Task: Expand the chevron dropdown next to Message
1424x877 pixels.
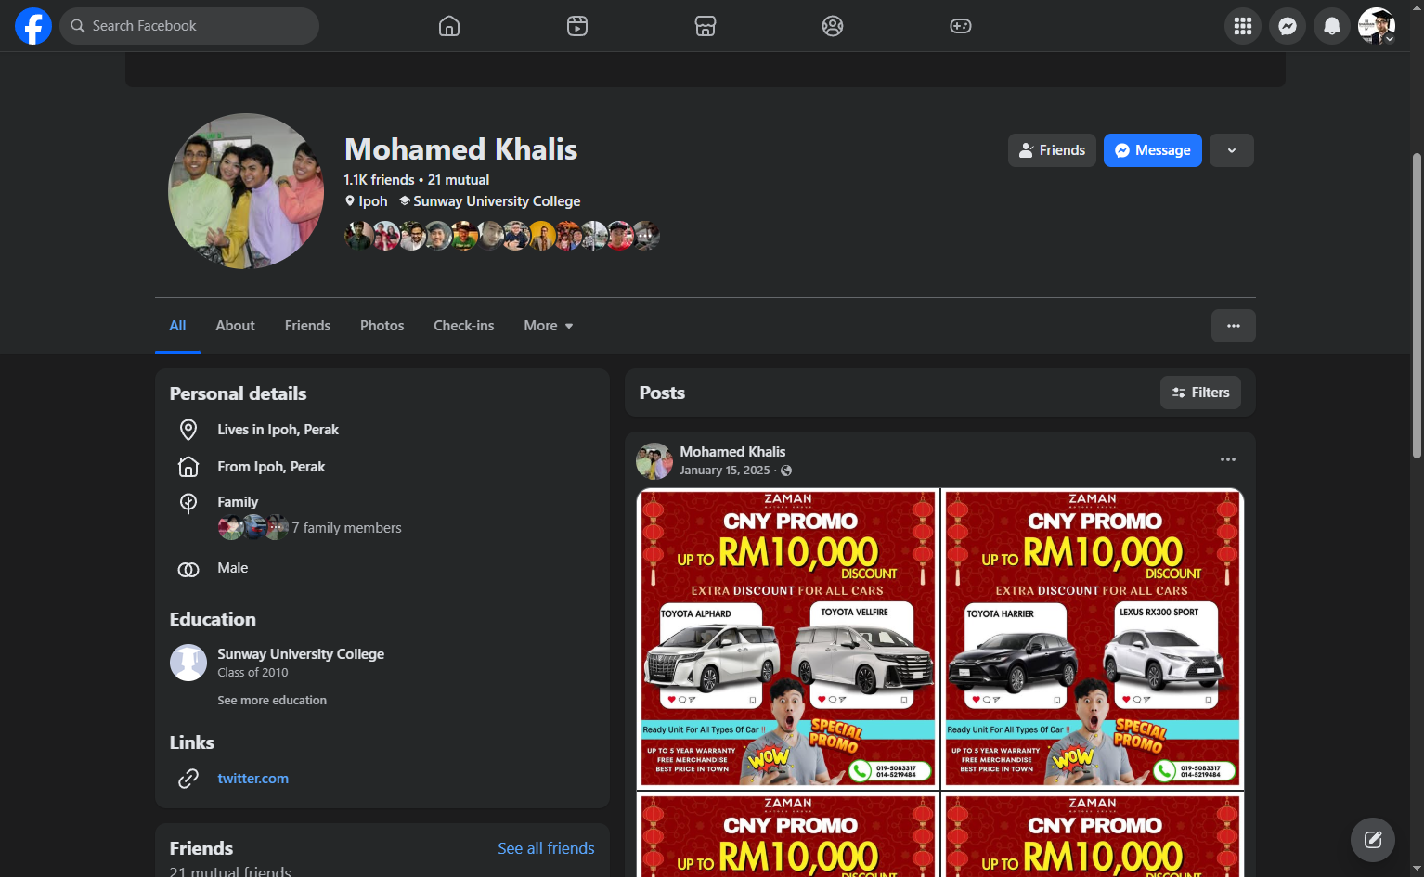Action: [1232, 150]
